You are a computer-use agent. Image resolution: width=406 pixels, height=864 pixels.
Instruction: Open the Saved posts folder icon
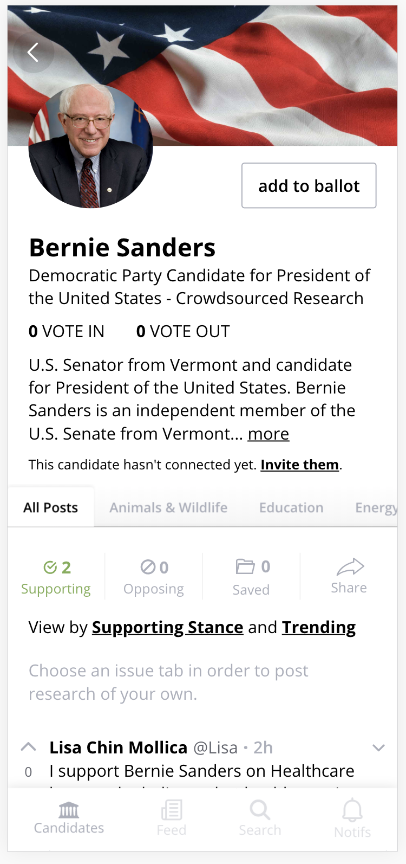point(245,565)
